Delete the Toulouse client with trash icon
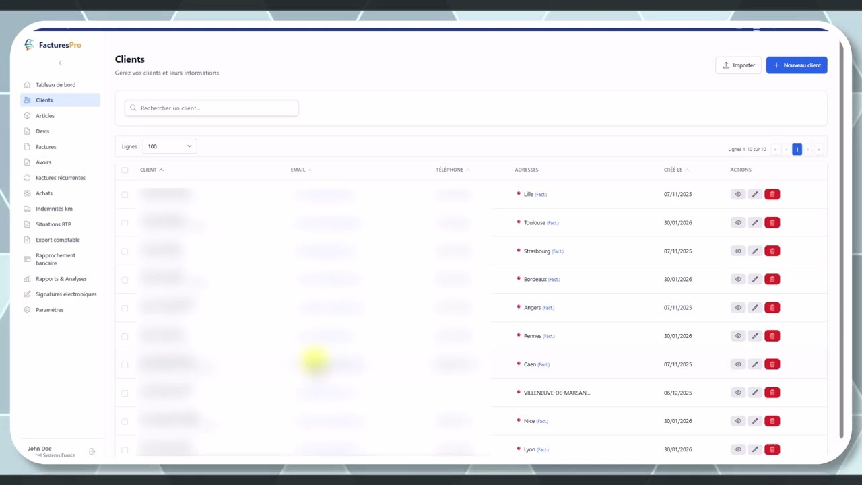 pyautogui.click(x=772, y=222)
